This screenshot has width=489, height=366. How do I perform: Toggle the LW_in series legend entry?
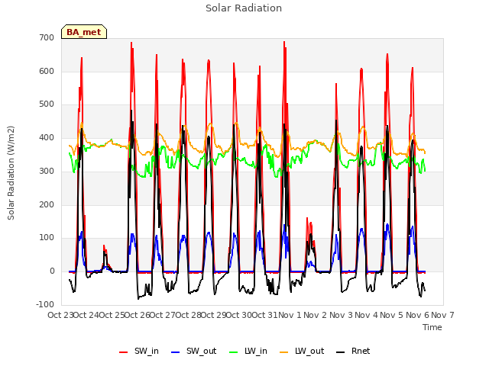[248, 351]
